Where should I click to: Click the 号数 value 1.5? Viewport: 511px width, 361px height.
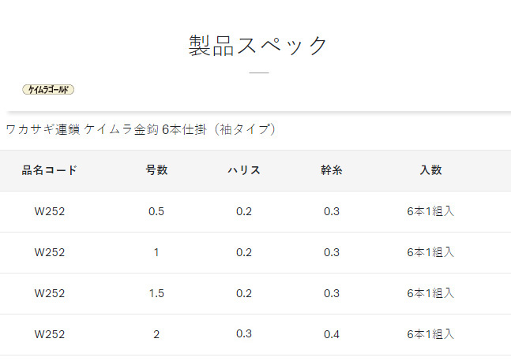click(x=156, y=293)
